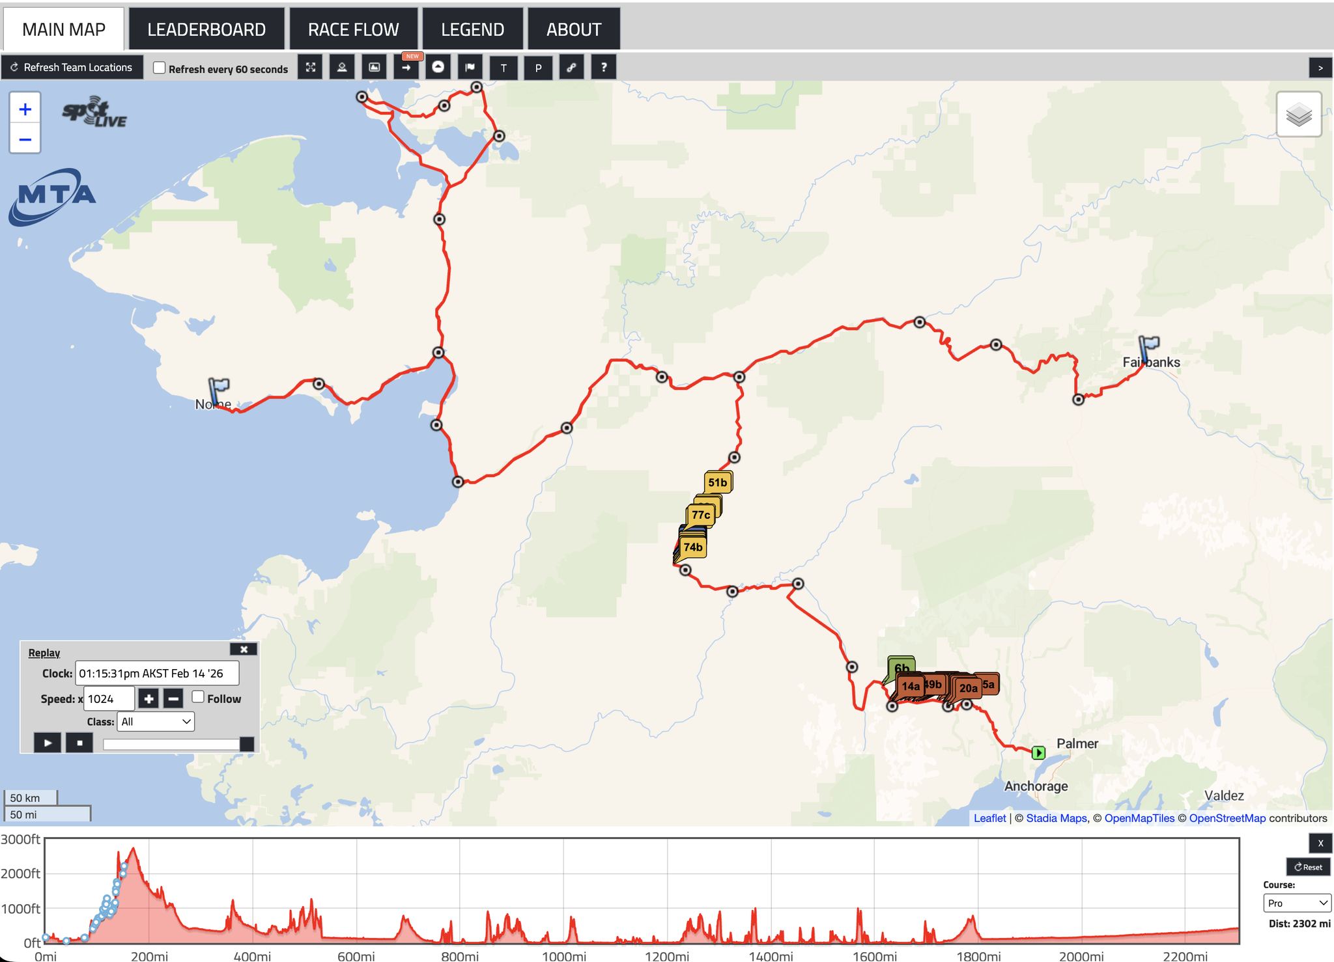Screen dimensions: 1334x962
Task: Collapse the right sidebar arrow button
Action: click(1320, 68)
